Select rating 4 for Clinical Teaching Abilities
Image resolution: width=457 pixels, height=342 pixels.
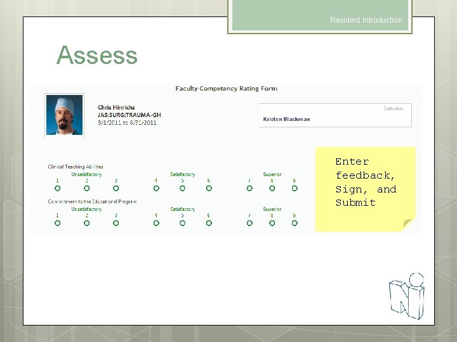(156, 189)
